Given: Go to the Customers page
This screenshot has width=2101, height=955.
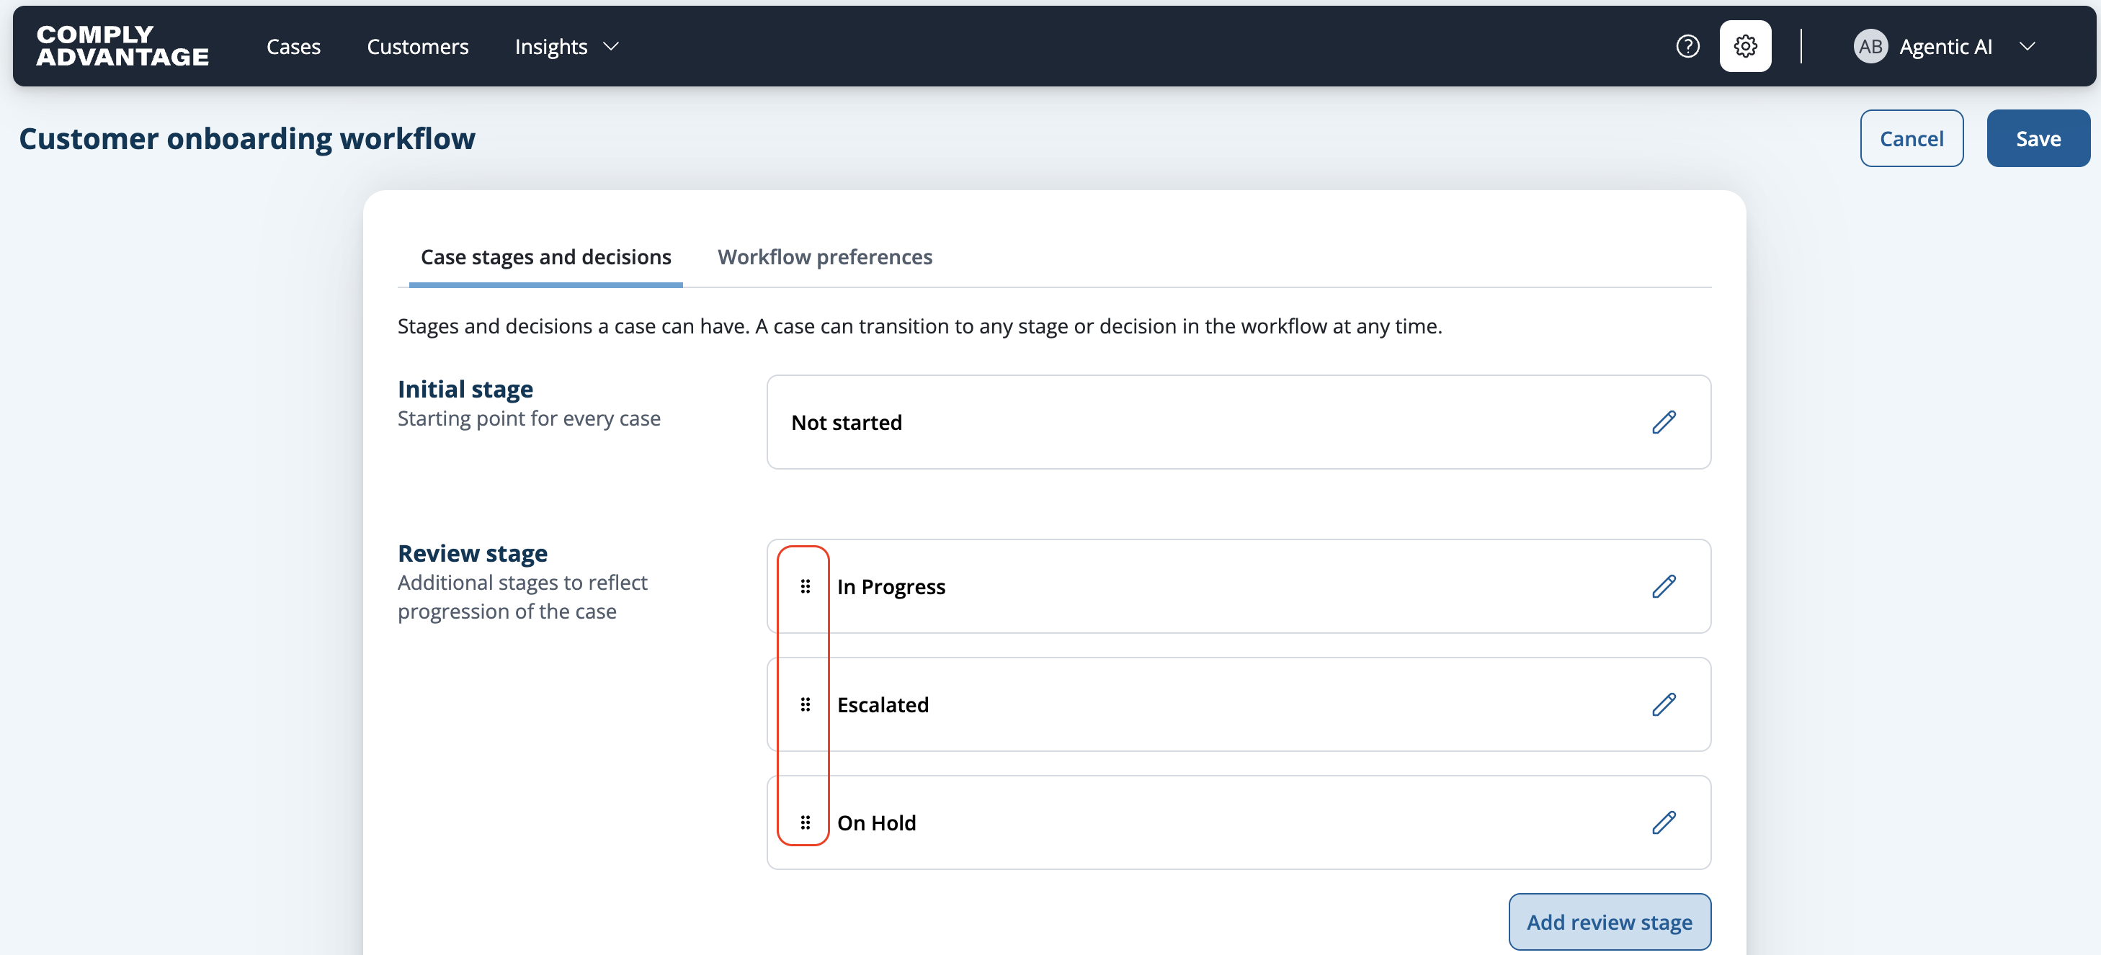Looking at the screenshot, I should click(418, 47).
